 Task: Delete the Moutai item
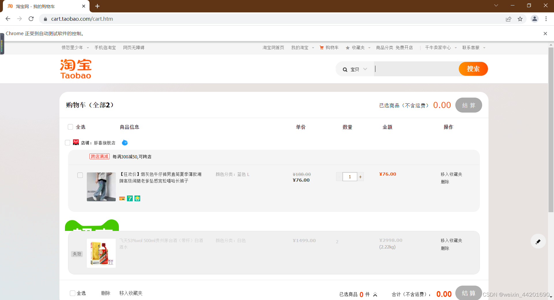click(x=445, y=248)
